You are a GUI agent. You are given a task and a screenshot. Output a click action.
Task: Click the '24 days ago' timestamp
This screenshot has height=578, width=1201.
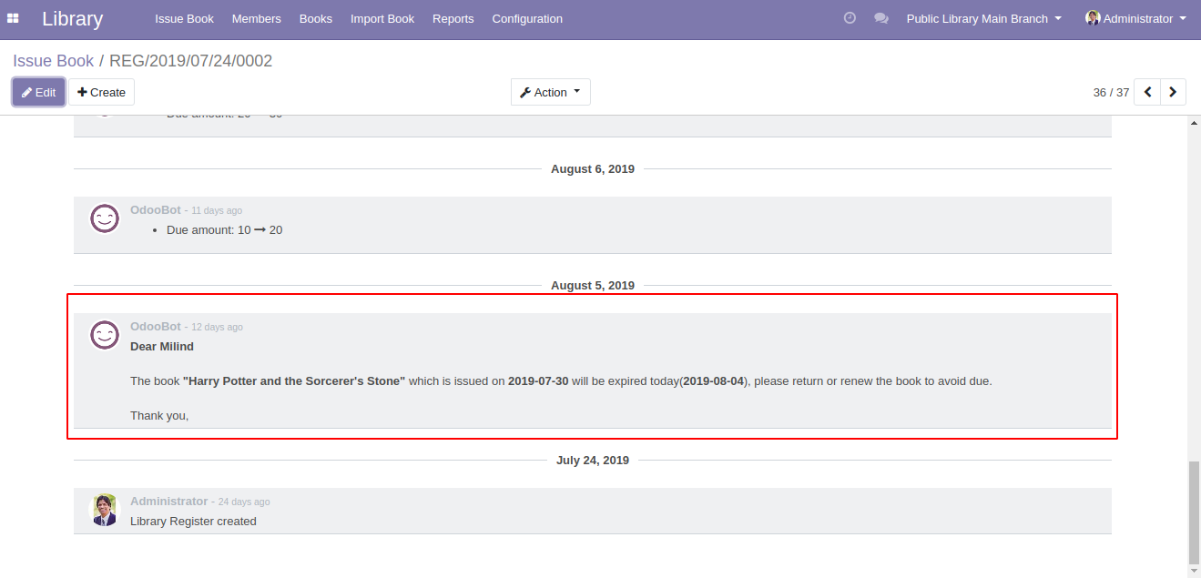tap(244, 502)
